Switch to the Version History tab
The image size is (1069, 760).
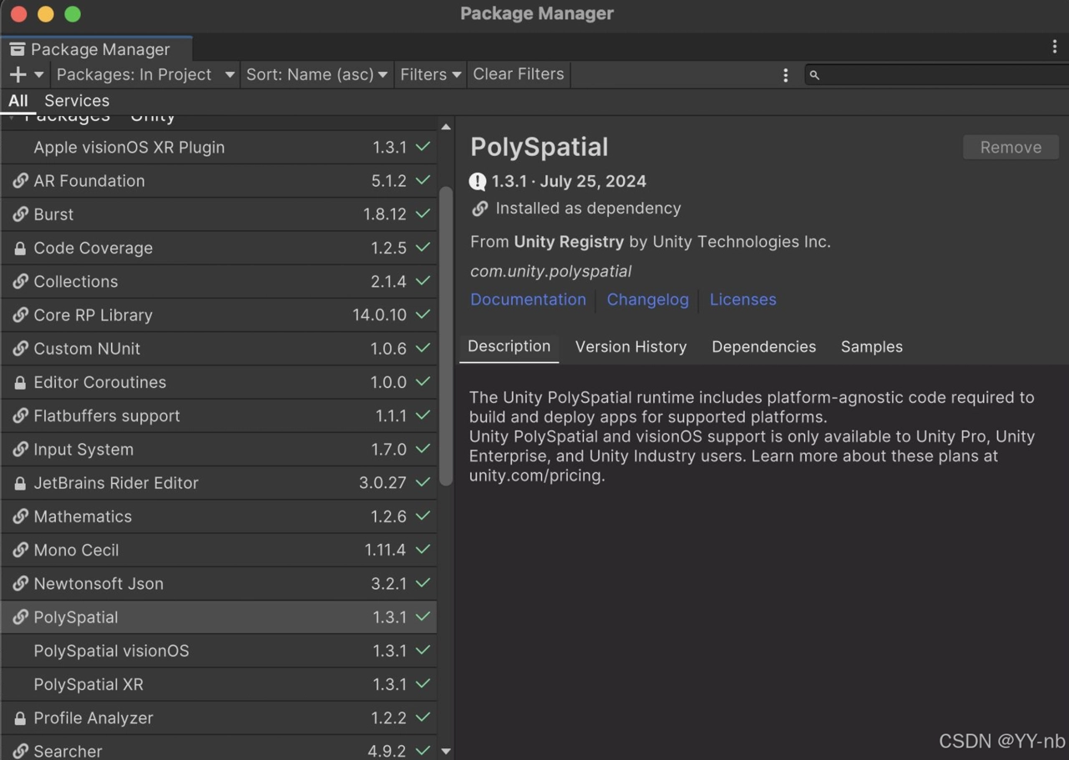631,346
